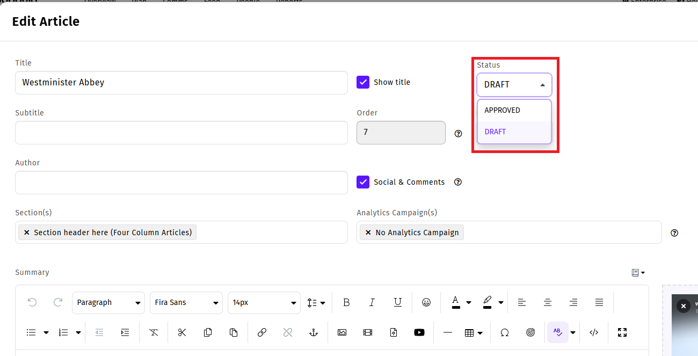Toggle the Social & Comments checkbox
This screenshot has width=698, height=356.
point(363,182)
